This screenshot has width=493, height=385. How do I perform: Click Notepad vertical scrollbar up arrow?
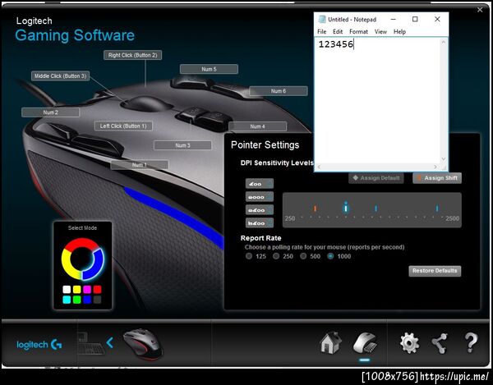(444, 42)
